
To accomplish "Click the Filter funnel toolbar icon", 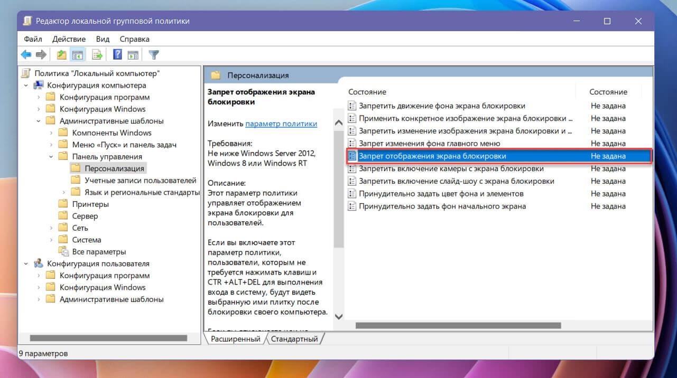I will 154,54.
